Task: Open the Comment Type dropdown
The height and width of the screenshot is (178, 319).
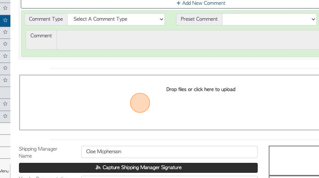Action: click(116, 19)
